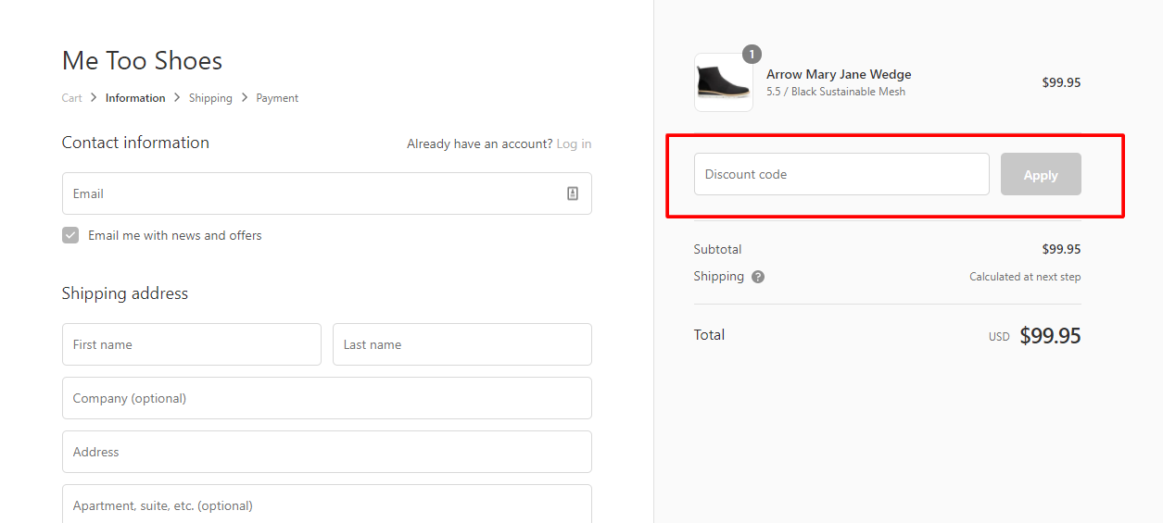Click the Log in link
Screen dimensions: 1163x523
point(574,143)
